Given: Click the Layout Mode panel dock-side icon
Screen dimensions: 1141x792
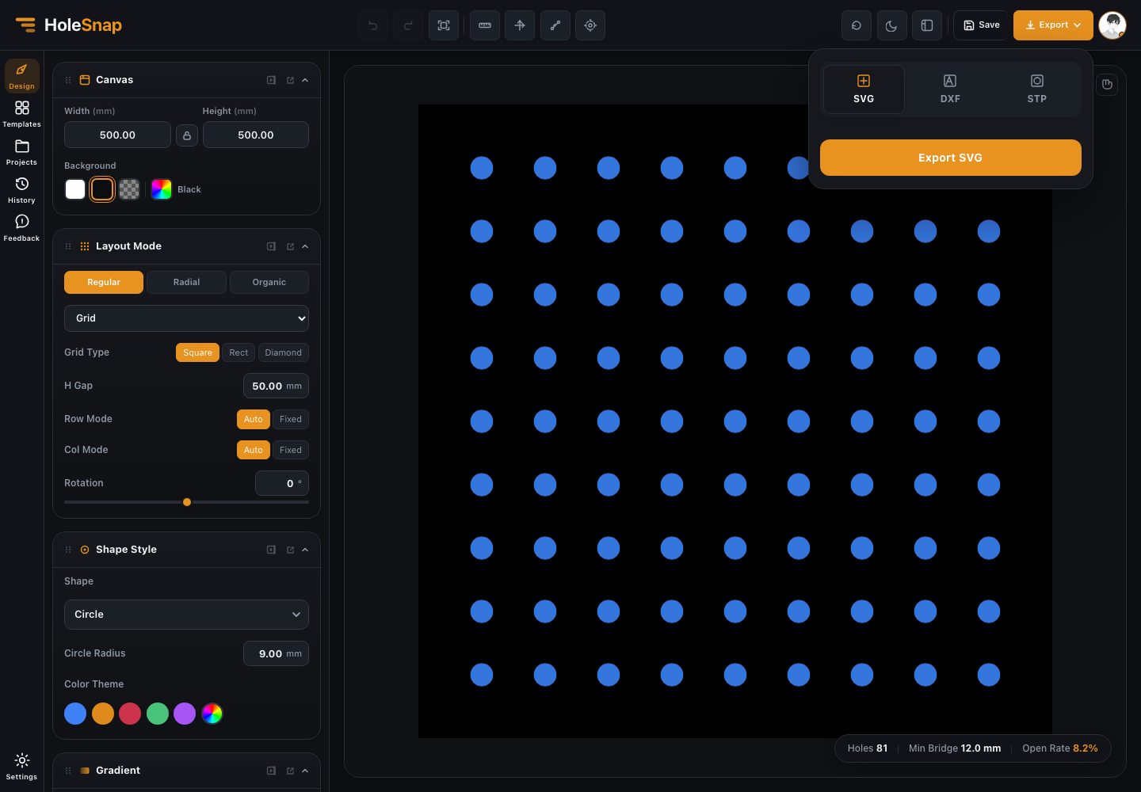Looking at the screenshot, I should pos(271,246).
